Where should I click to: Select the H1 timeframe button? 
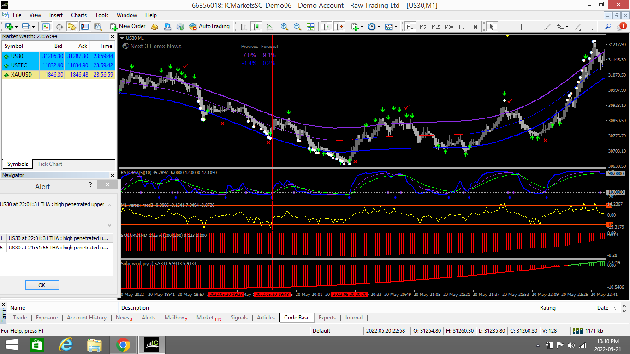click(462, 27)
